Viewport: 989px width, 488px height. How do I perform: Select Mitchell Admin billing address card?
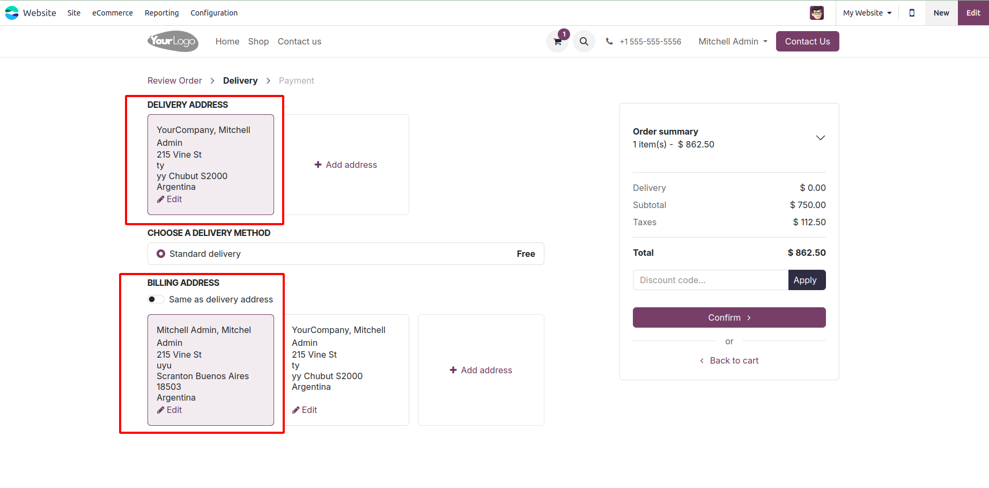(211, 370)
